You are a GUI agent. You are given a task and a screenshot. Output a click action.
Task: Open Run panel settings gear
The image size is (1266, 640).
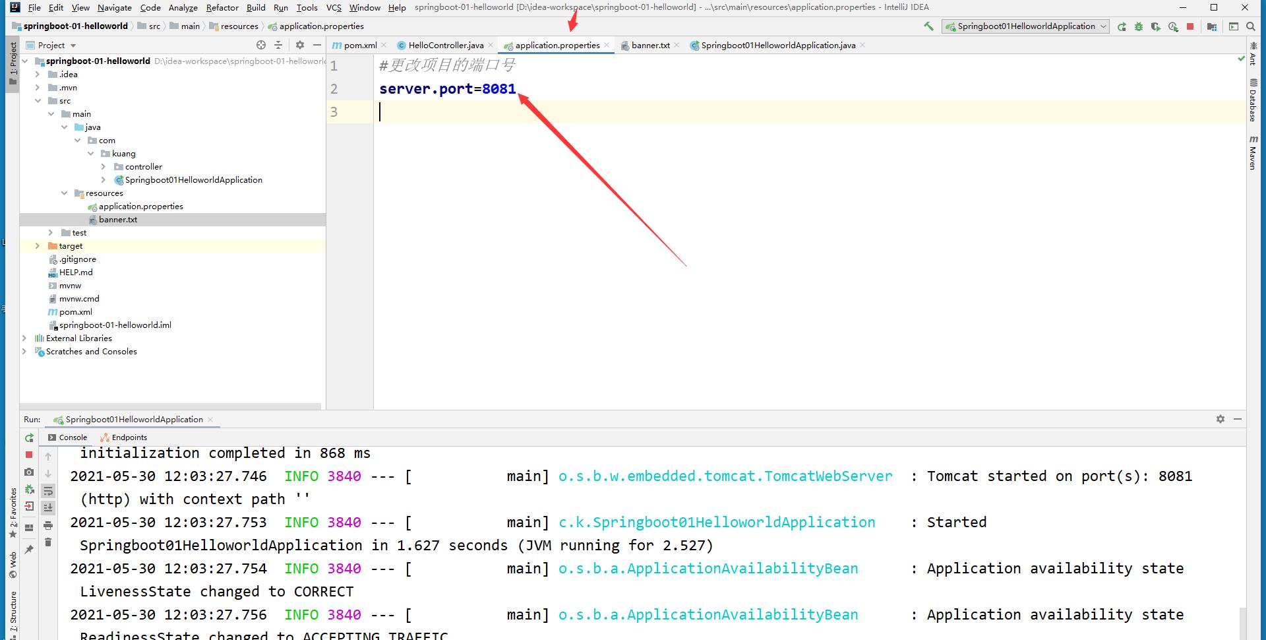coord(1221,419)
